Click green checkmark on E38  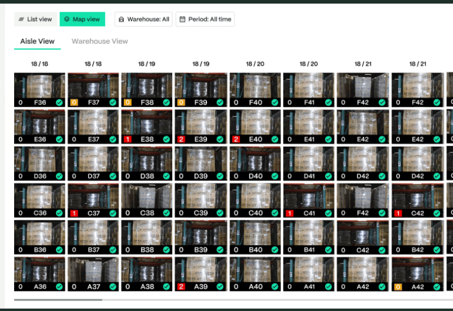[x=166, y=140]
